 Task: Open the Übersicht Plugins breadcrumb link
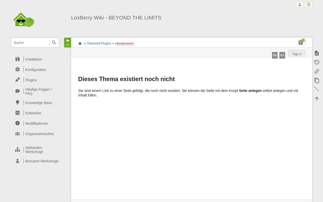[x=99, y=43]
